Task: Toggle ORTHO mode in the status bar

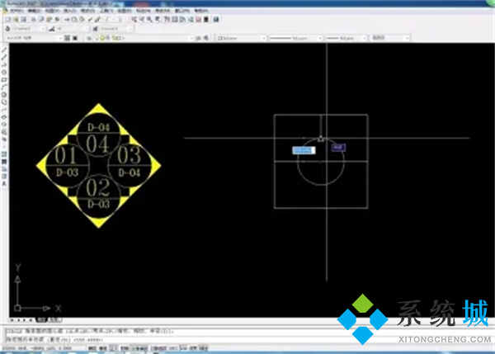Action: (x=113, y=348)
